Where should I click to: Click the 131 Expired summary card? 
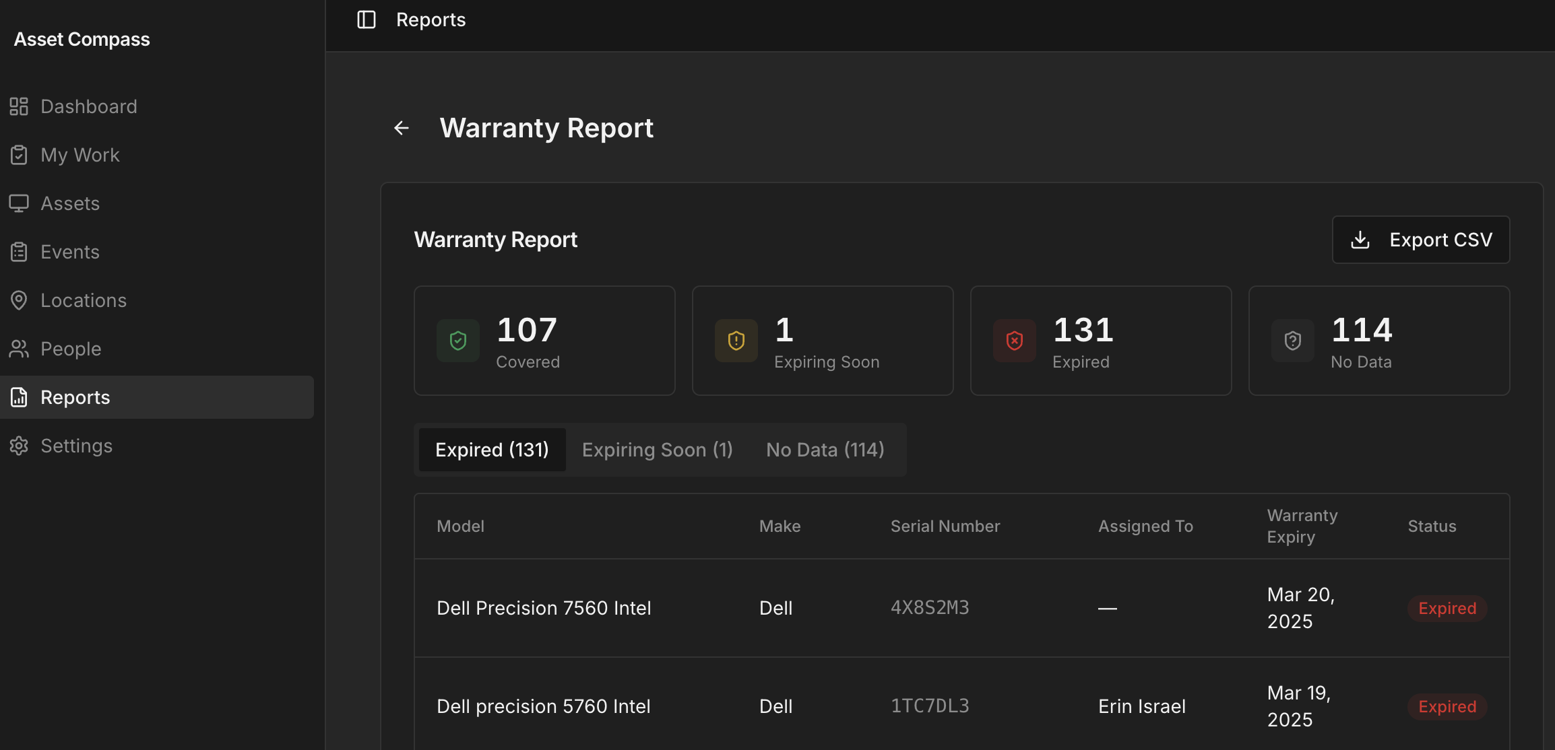click(x=1101, y=341)
